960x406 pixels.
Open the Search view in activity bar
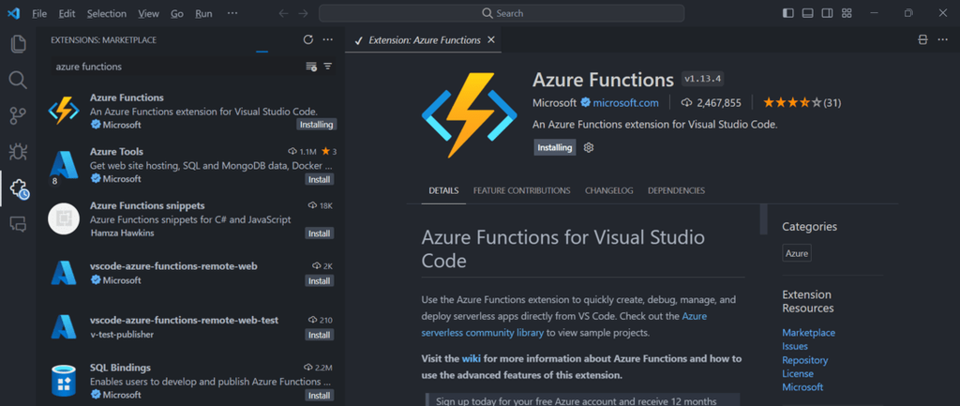tap(18, 80)
